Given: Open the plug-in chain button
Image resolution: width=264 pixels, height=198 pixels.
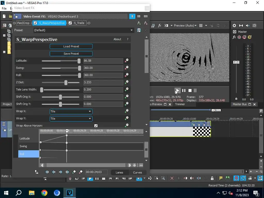Looking at the screenshot, I should point(139,23).
